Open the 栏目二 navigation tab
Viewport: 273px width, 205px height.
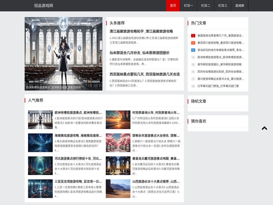coord(206,6)
